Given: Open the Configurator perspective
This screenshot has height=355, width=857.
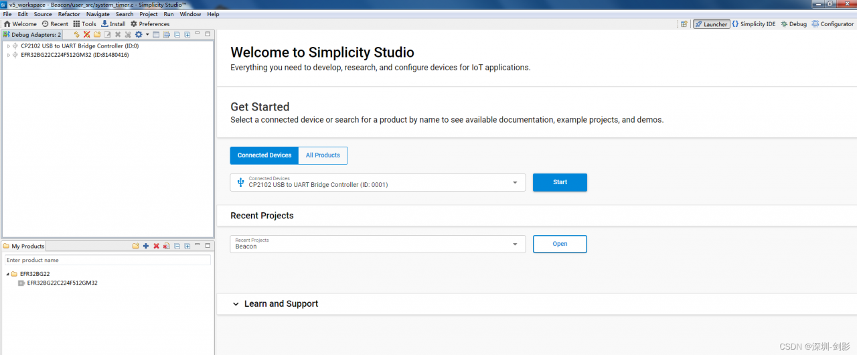Looking at the screenshot, I should point(833,24).
